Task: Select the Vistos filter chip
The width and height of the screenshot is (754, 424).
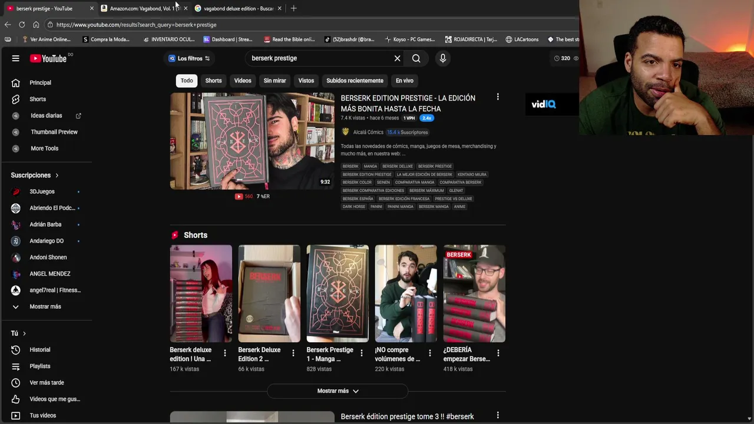Action: [x=306, y=81]
